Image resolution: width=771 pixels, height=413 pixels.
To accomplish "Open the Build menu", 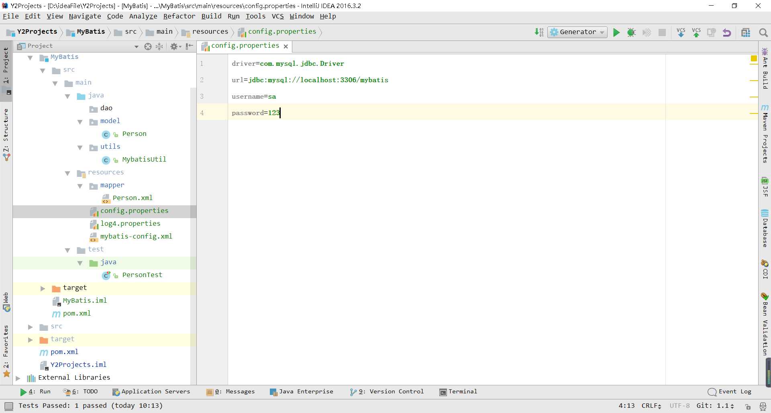I will tap(211, 16).
